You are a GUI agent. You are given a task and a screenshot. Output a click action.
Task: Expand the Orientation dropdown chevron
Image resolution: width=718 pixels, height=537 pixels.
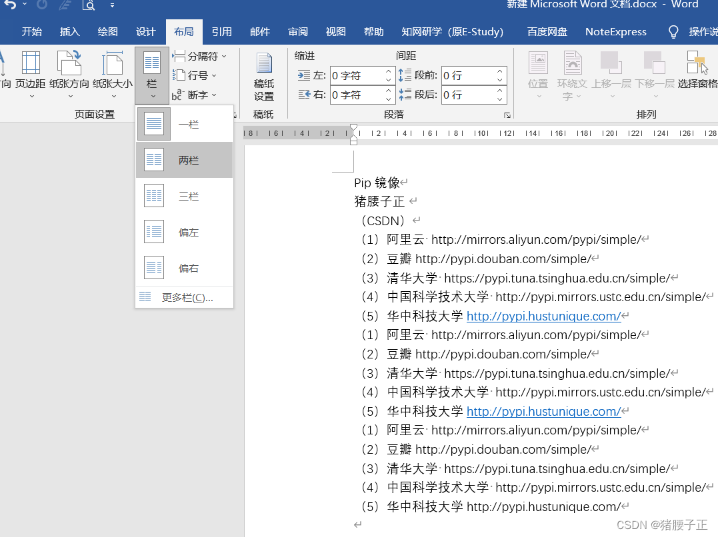[x=71, y=97]
